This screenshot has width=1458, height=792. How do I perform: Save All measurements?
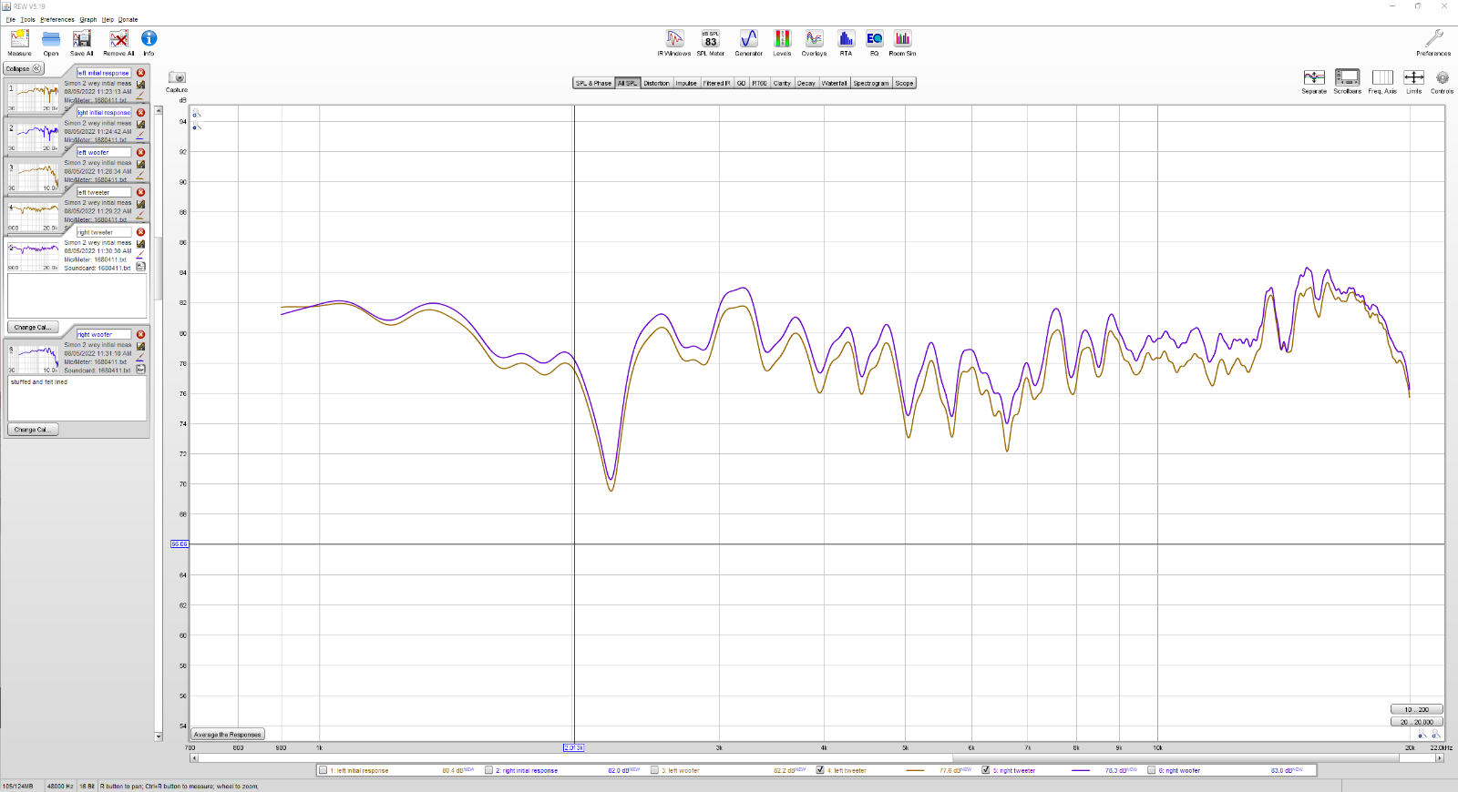coord(82,42)
